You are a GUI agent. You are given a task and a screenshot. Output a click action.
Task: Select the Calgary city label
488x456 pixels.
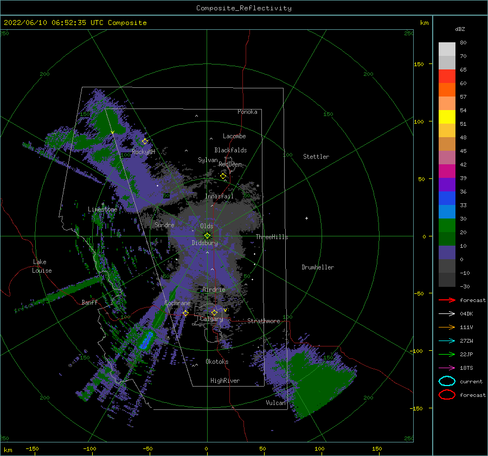[211, 319]
